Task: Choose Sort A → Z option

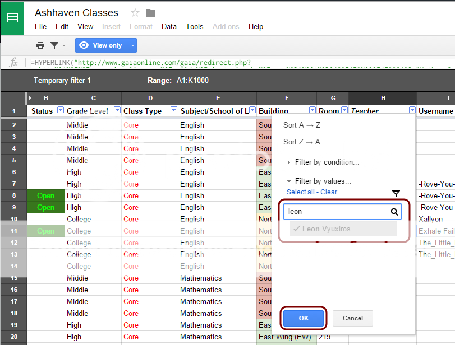Action: [302, 125]
